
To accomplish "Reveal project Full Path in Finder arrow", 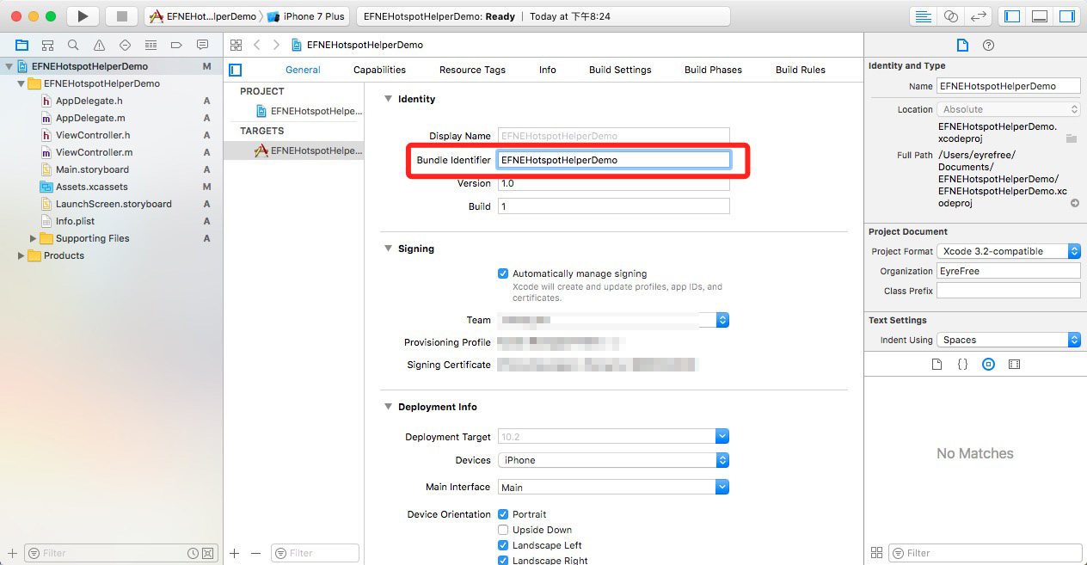I will point(1074,204).
